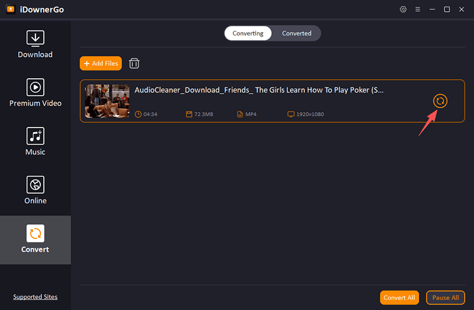The height and width of the screenshot is (310, 474).
Task: Click the trash bin delete icon
Action: tap(134, 63)
